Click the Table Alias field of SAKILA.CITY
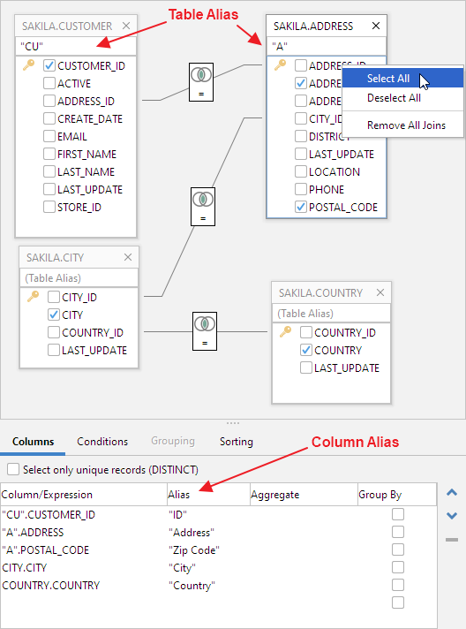The image size is (466, 629). (79, 278)
